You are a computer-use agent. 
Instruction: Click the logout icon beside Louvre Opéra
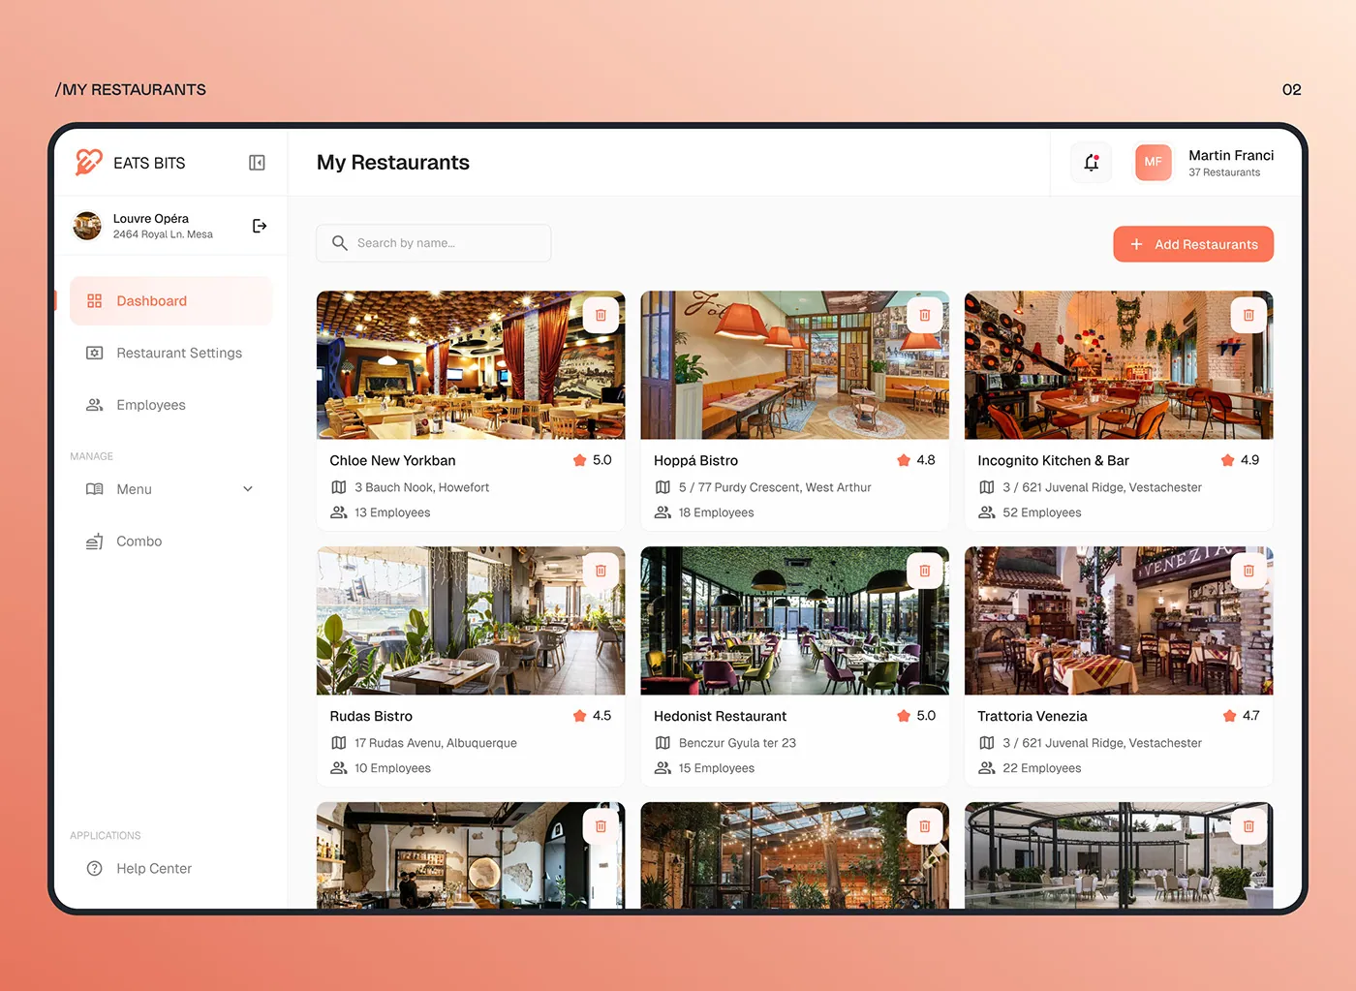click(x=260, y=226)
